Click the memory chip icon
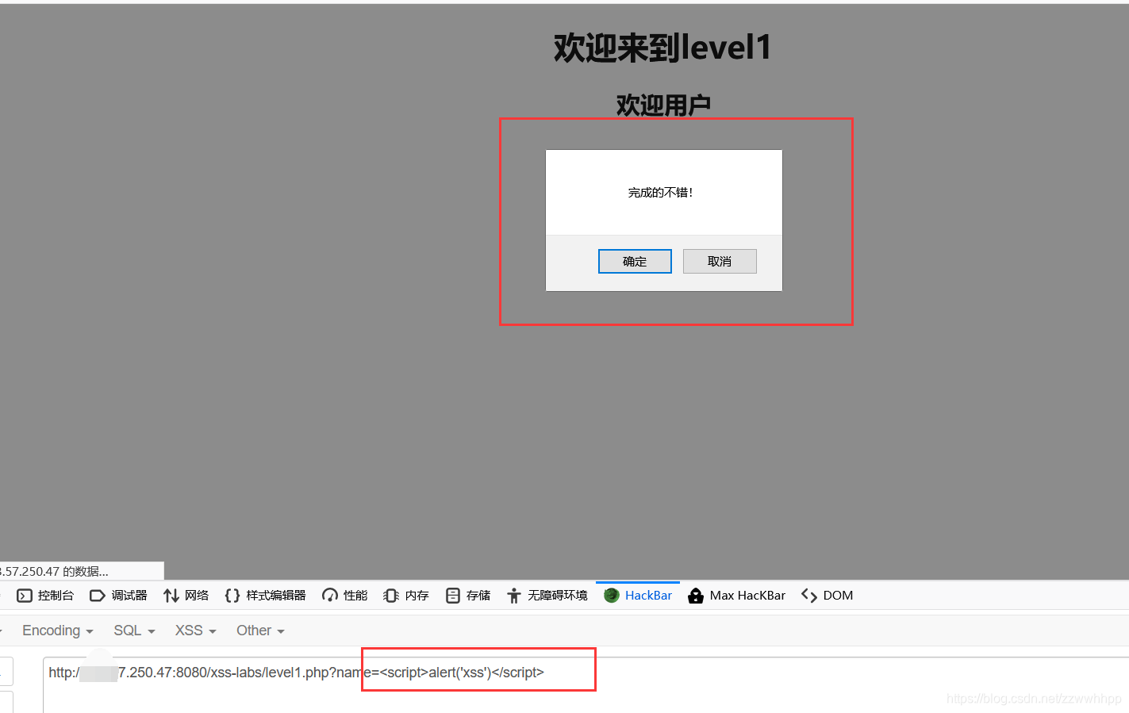The width and height of the screenshot is (1129, 713). (391, 596)
